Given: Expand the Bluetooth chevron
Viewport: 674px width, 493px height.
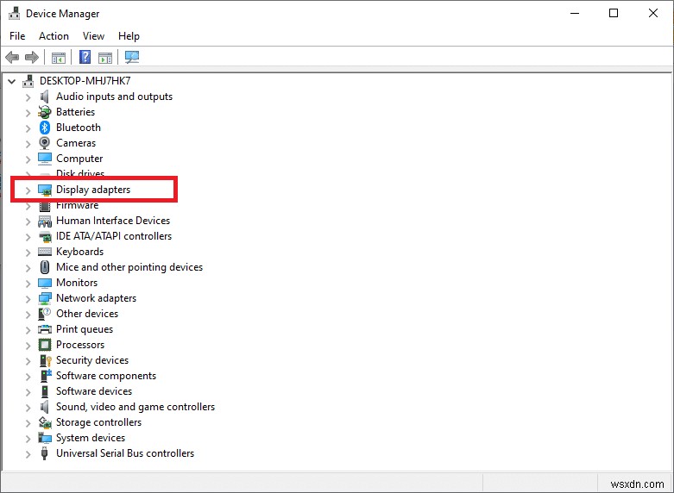Looking at the screenshot, I should (x=28, y=128).
